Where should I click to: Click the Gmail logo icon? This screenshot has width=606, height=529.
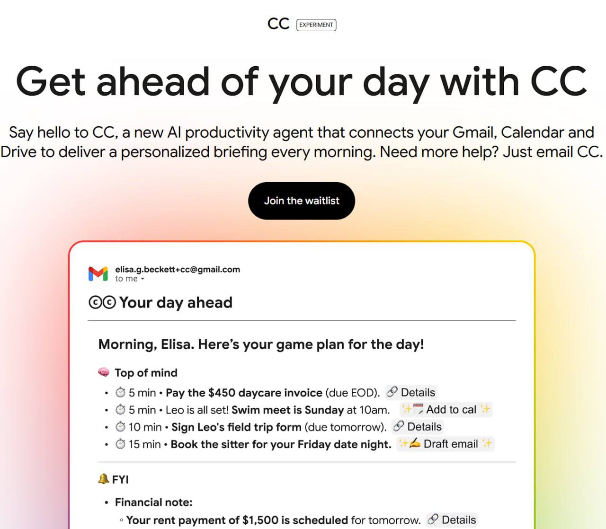98,273
